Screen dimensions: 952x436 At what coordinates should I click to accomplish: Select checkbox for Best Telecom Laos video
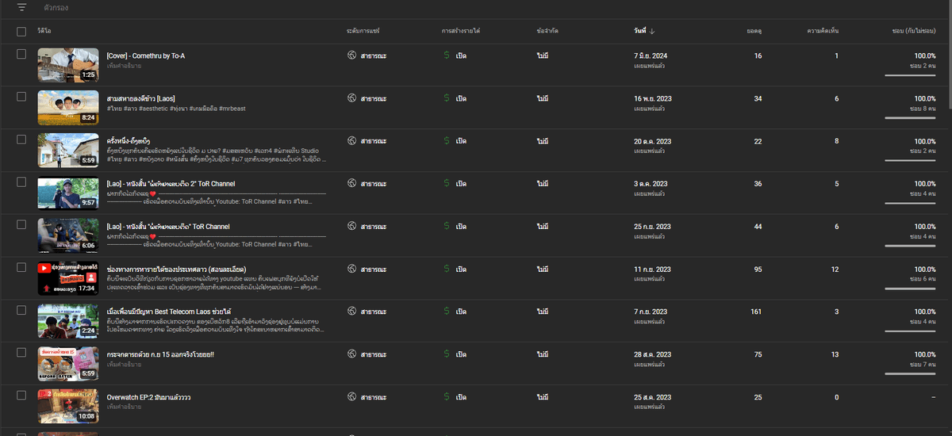(21, 310)
